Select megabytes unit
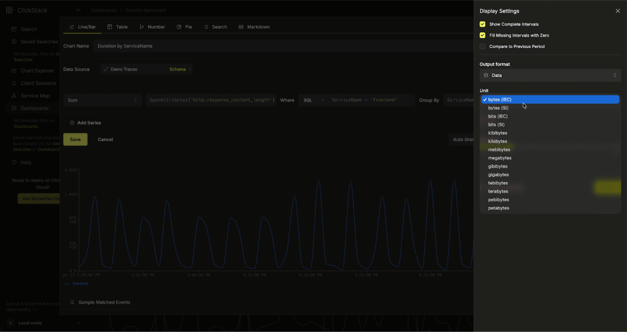627x332 pixels. pyautogui.click(x=550, y=158)
